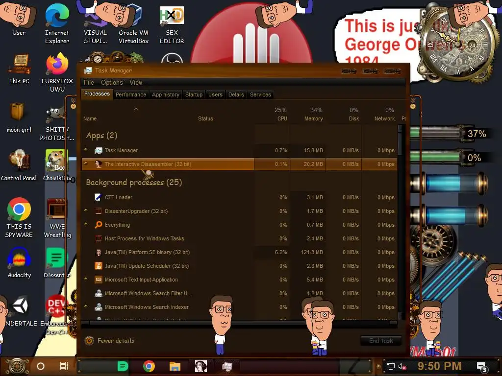This screenshot has height=376, width=502.
Task: Select the CTF Loader process
Action: (239, 197)
